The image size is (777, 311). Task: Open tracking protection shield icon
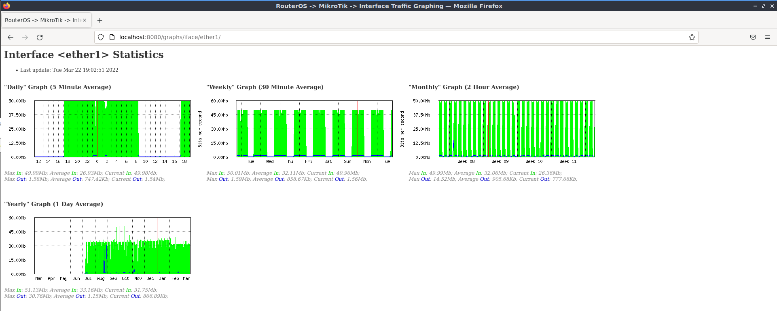click(101, 37)
